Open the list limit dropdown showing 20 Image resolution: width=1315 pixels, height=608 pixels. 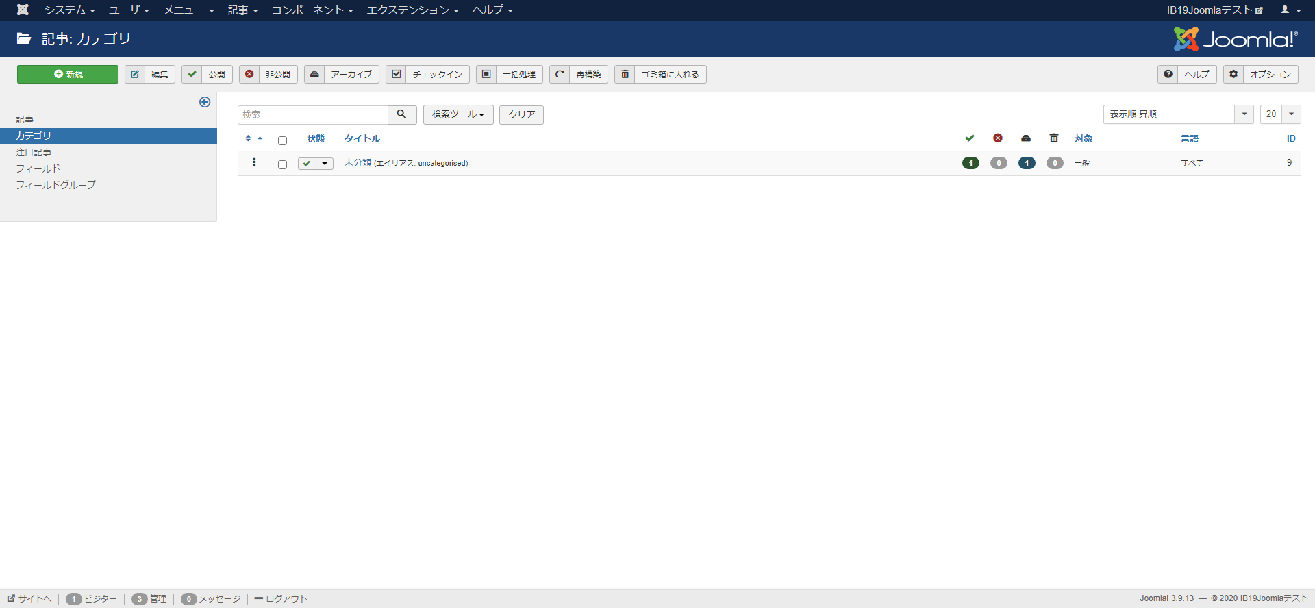coord(1279,114)
